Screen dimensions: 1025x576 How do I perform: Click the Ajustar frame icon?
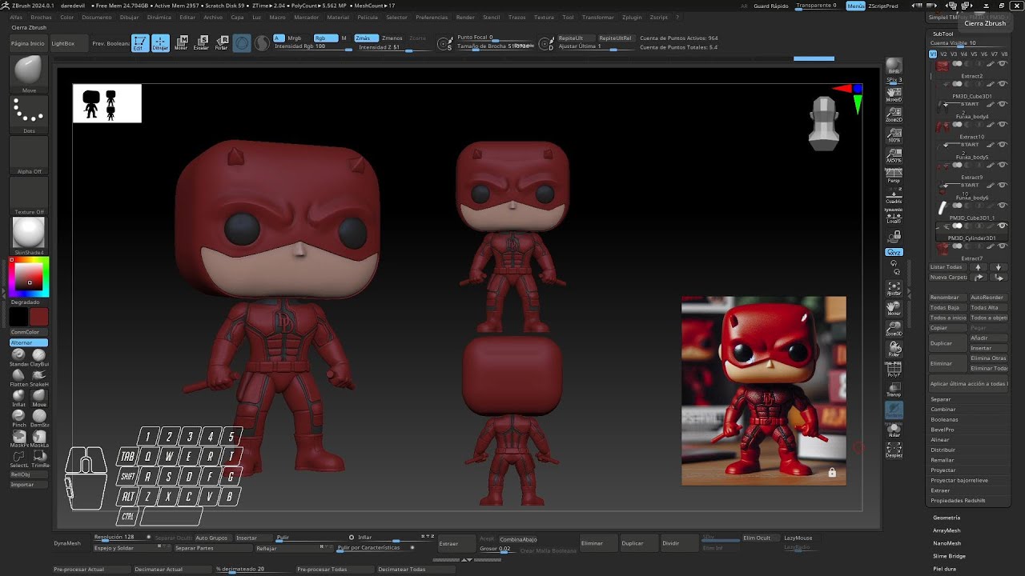pos(894,288)
